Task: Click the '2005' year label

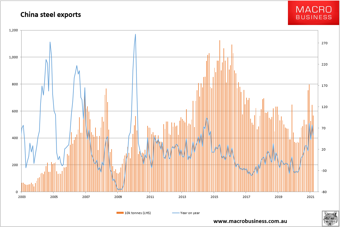Action: tap(54, 197)
